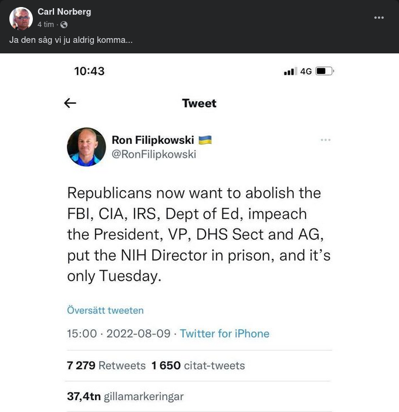This screenshot has height=412, width=399.
Task: Click Ron Filipkowski's avatar photo
Action: tap(86, 147)
